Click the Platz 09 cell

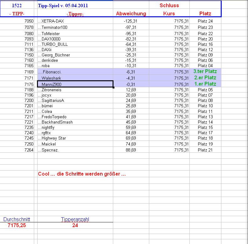pos(205,55)
